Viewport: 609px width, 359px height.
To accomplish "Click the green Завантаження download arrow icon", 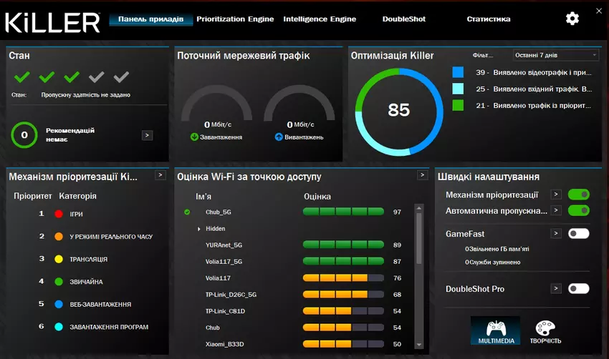I will [x=194, y=137].
